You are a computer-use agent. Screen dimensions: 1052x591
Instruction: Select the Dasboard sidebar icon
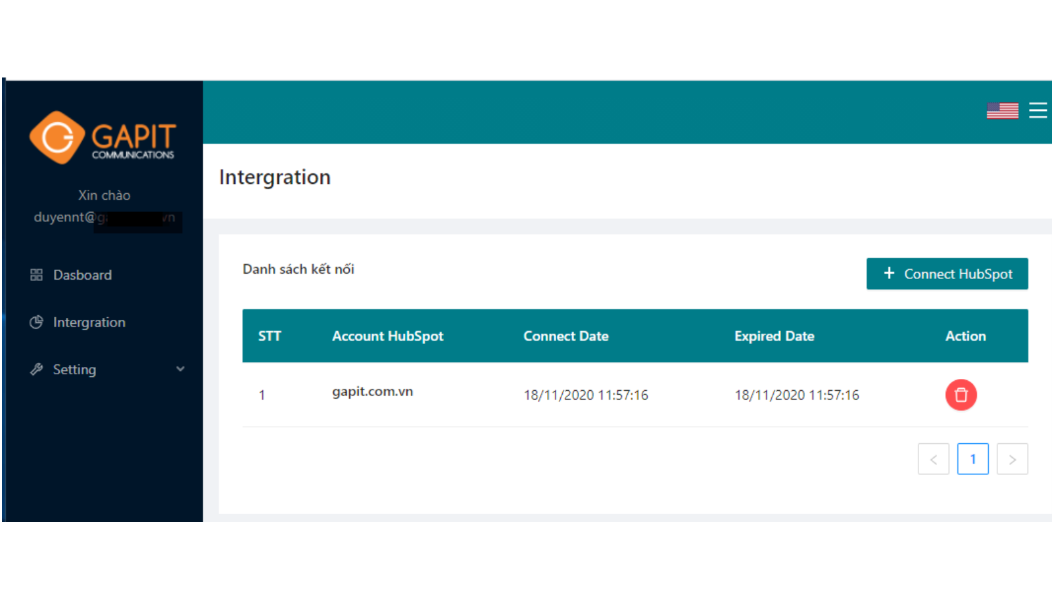[x=36, y=274]
